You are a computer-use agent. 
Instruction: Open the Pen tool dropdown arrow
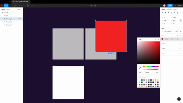21,6
